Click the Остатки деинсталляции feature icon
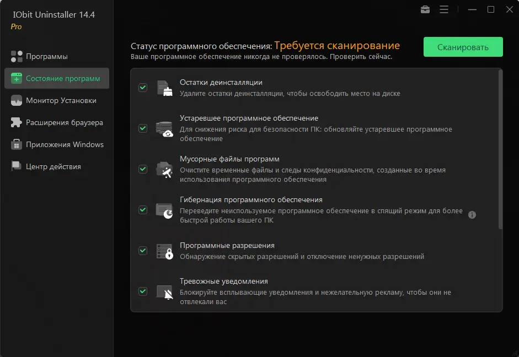519x357 pixels. [164, 88]
